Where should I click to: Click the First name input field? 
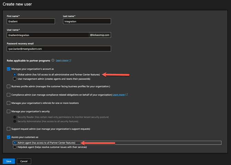(x=31, y=21)
